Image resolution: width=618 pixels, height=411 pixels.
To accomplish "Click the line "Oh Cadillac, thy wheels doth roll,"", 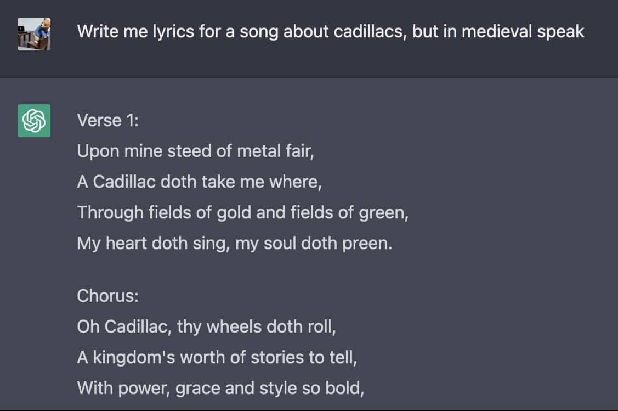I will pos(206,326).
